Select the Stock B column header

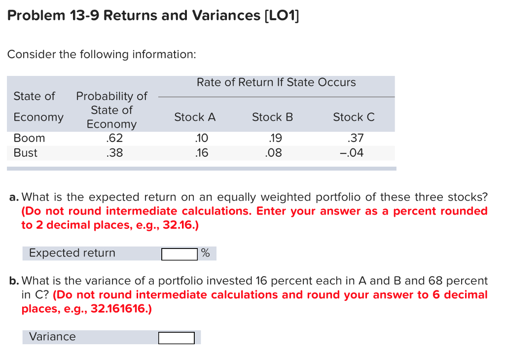pyautogui.click(x=272, y=117)
